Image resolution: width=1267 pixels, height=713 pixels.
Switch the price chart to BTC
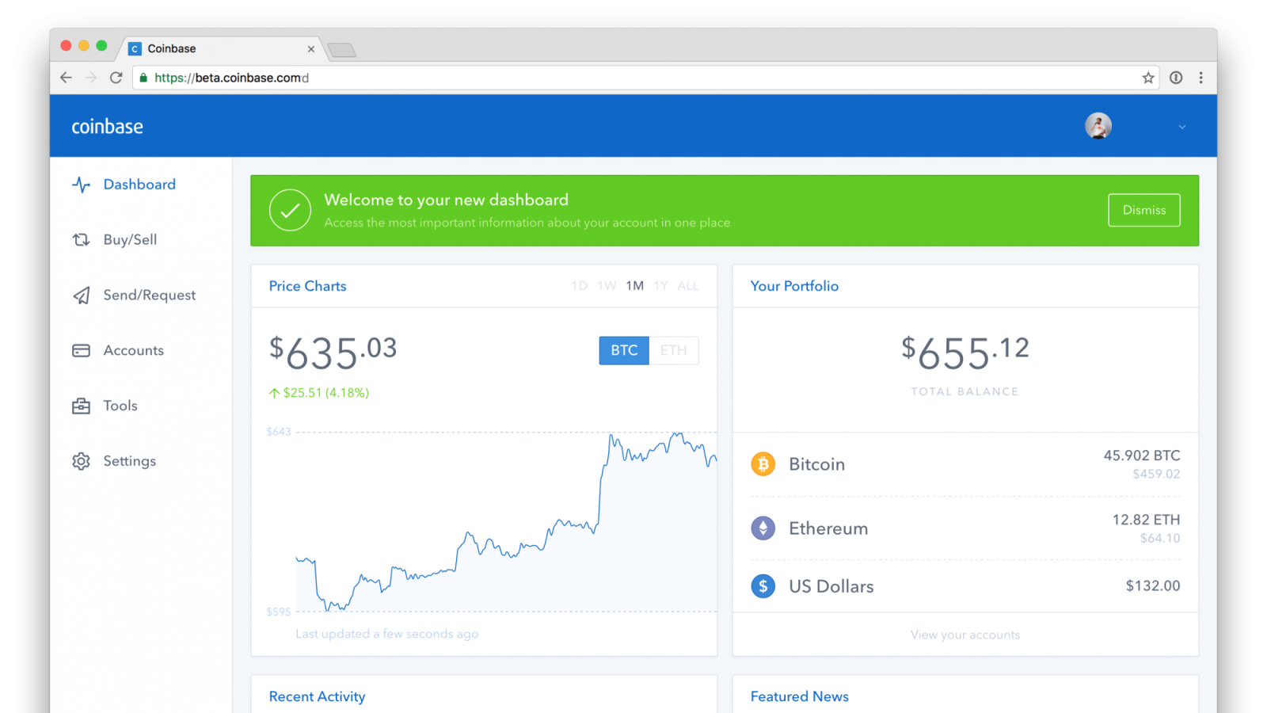624,350
